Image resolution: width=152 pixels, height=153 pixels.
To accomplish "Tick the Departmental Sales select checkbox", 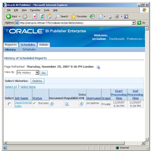I will [x=9, y=104].
